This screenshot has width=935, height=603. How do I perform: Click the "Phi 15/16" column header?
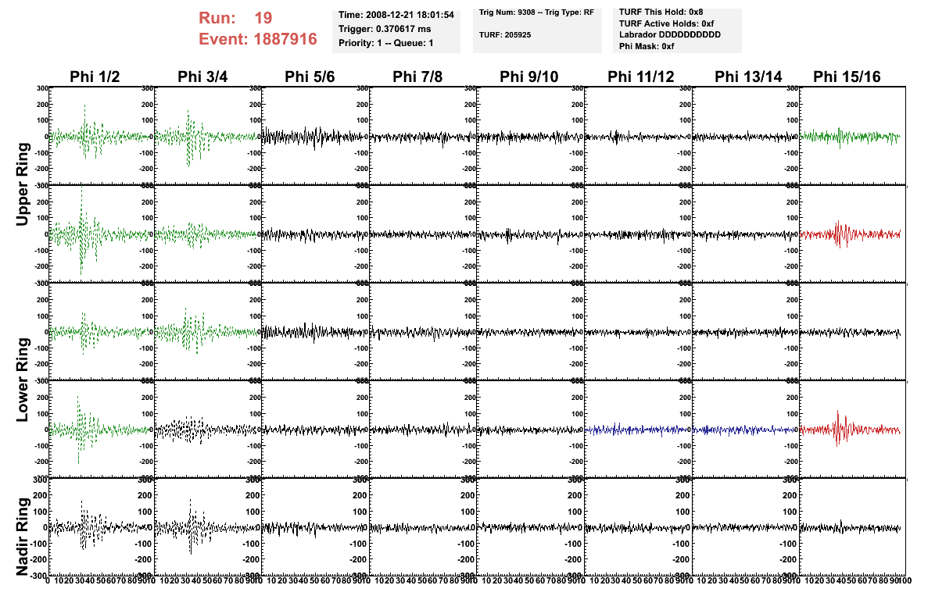847,77
